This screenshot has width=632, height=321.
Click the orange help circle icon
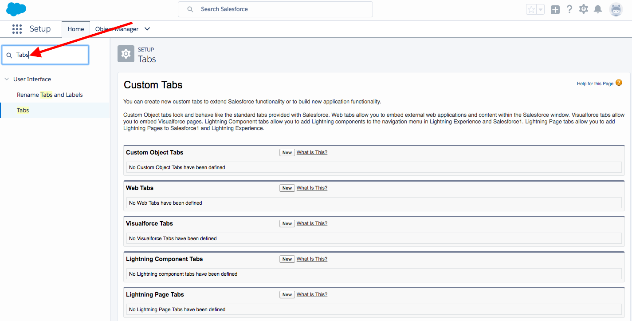pyautogui.click(x=619, y=83)
